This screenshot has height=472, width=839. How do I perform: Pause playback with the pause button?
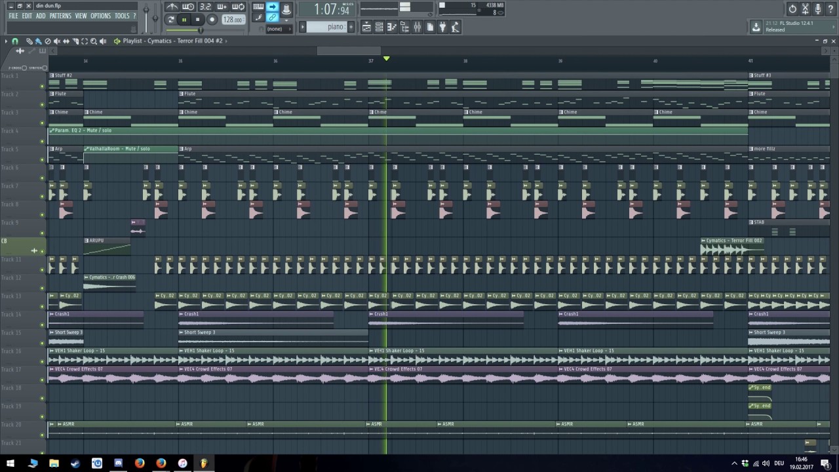pos(184,20)
